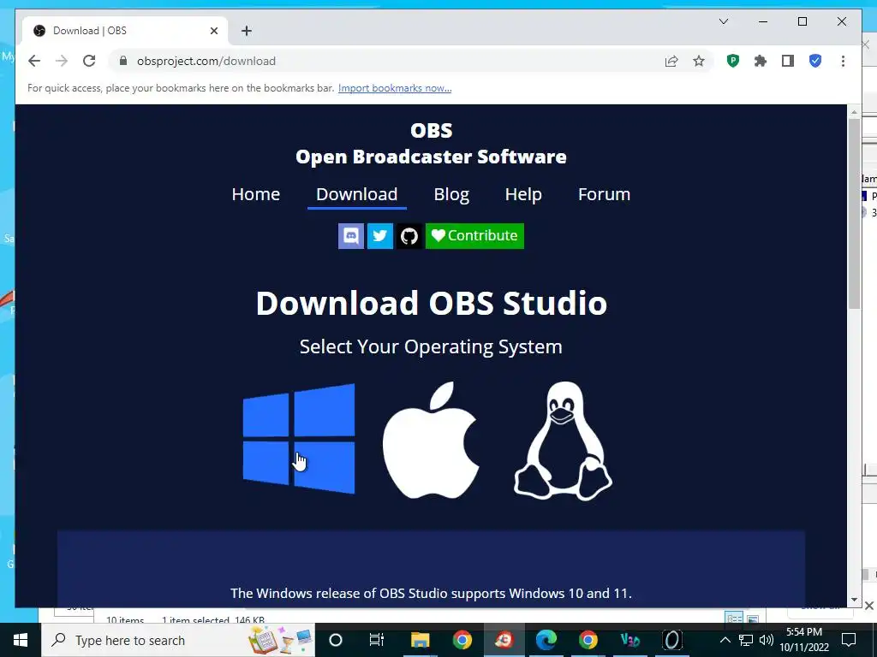This screenshot has width=877, height=657.
Task: Select the Apple macOS logo
Action: point(431,441)
